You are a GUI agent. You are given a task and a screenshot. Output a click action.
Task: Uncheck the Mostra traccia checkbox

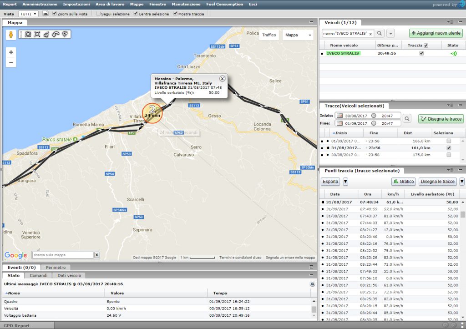click(x=175, y=14)
